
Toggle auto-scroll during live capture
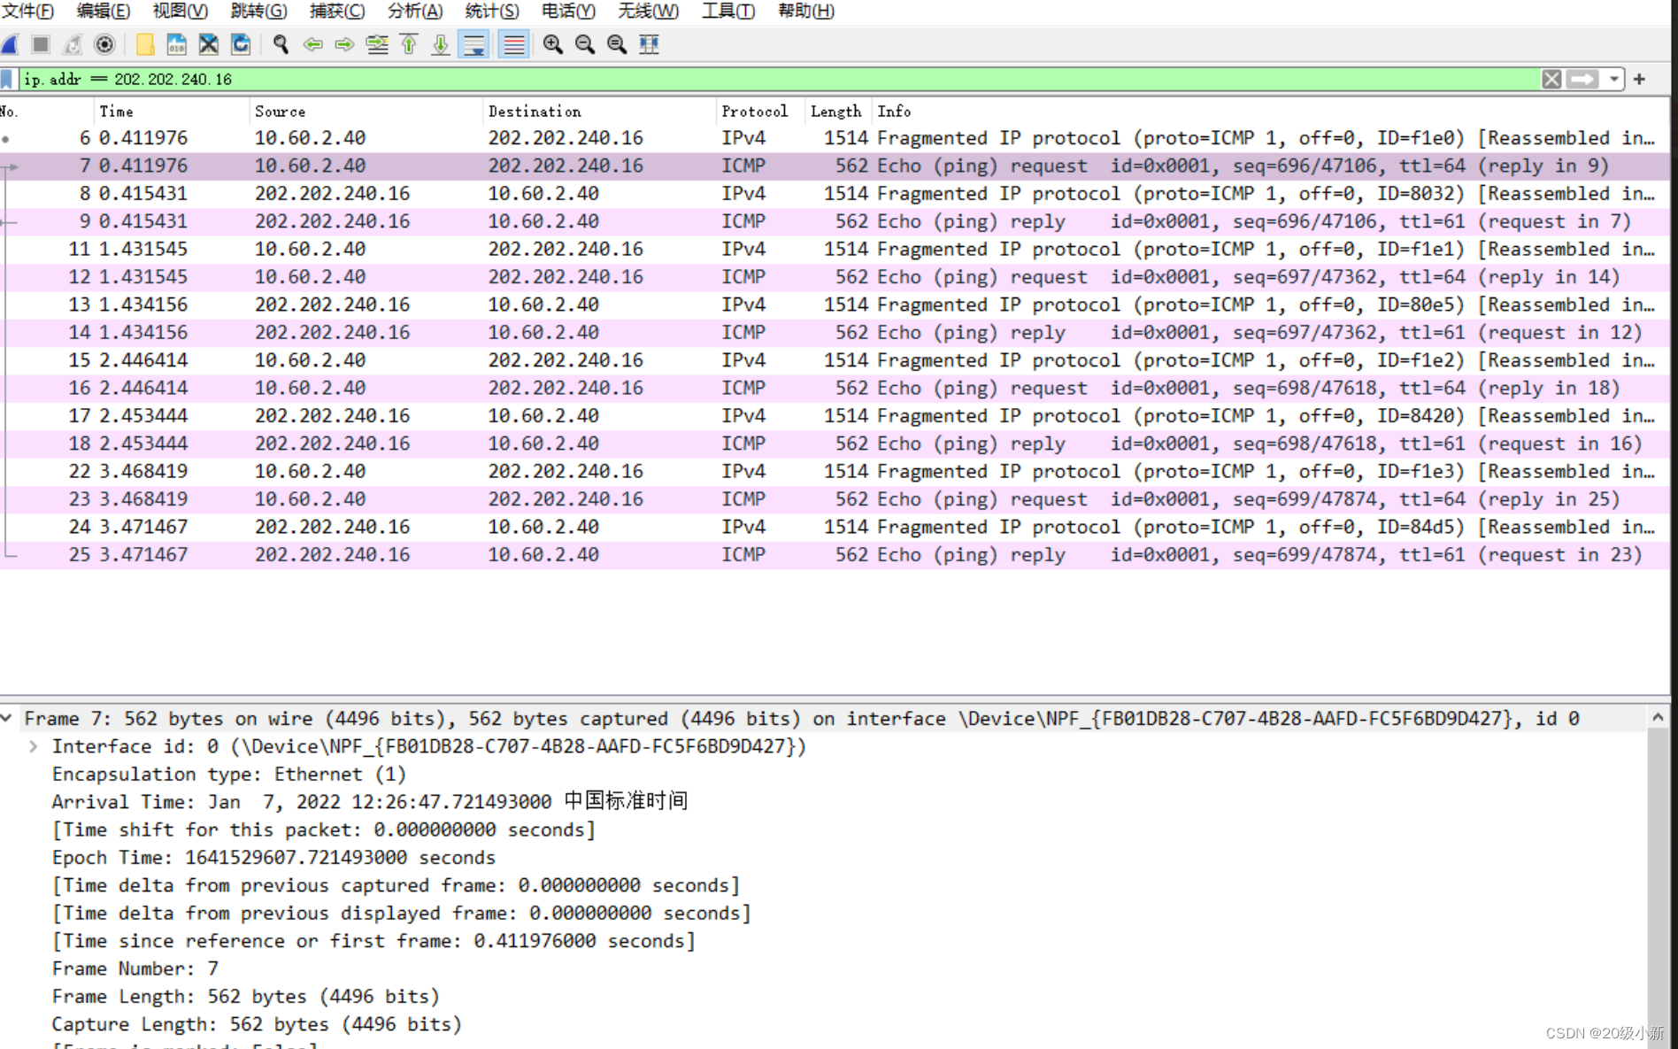coord(473,44)
